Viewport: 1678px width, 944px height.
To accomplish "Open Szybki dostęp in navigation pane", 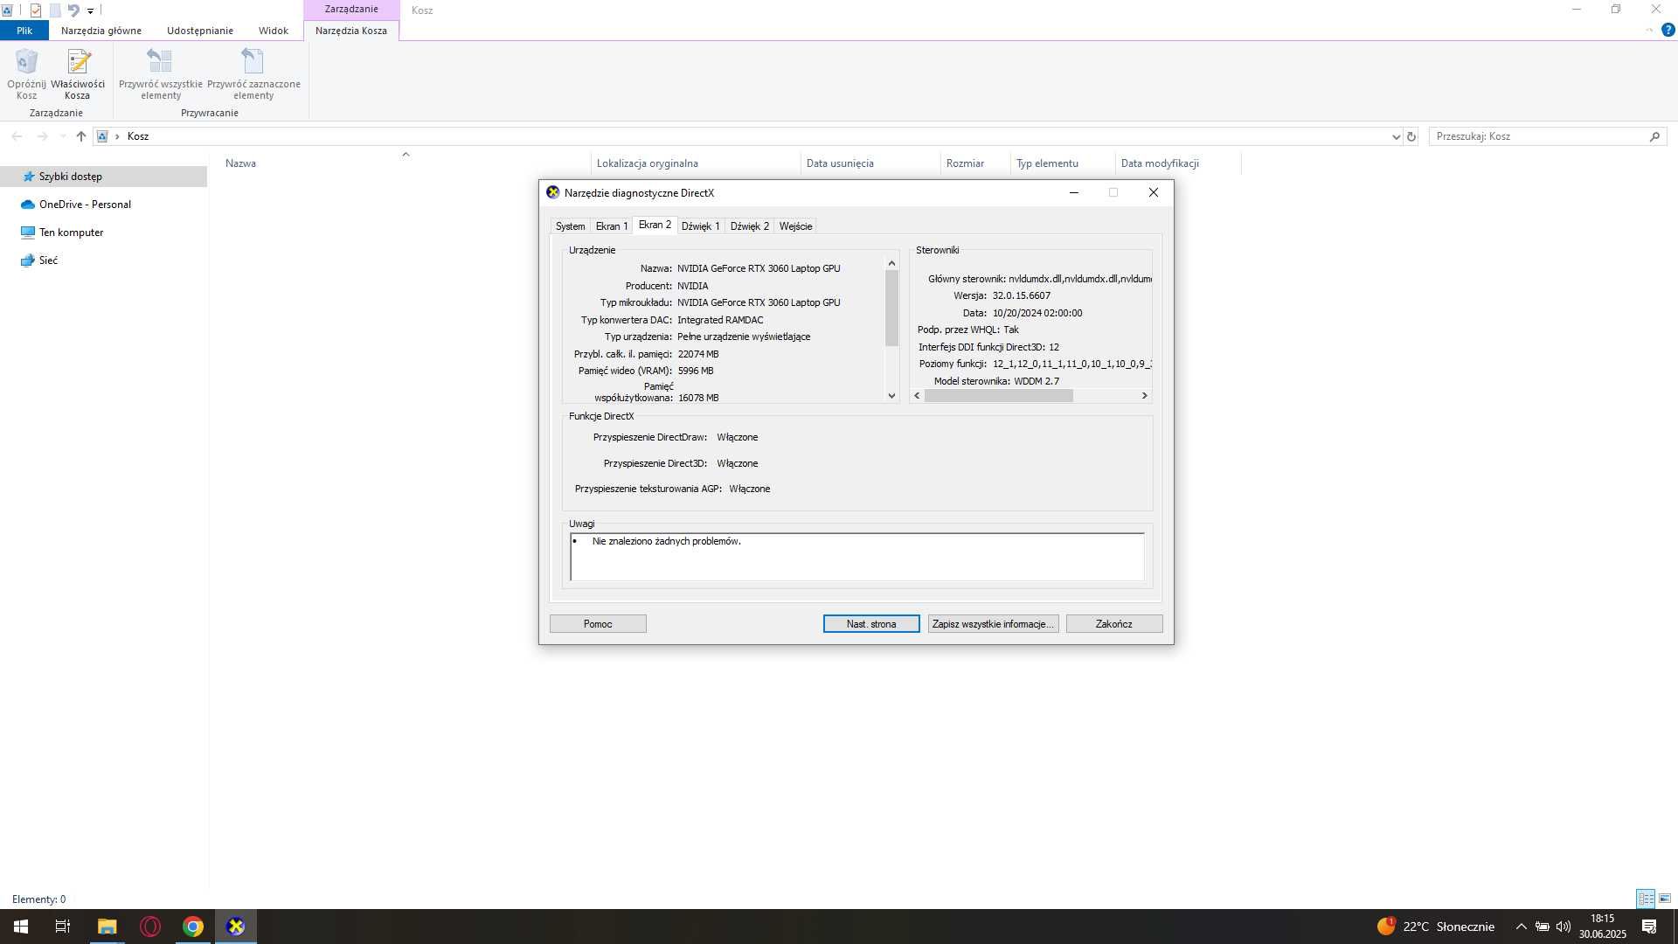I will (x=70, y=177).
